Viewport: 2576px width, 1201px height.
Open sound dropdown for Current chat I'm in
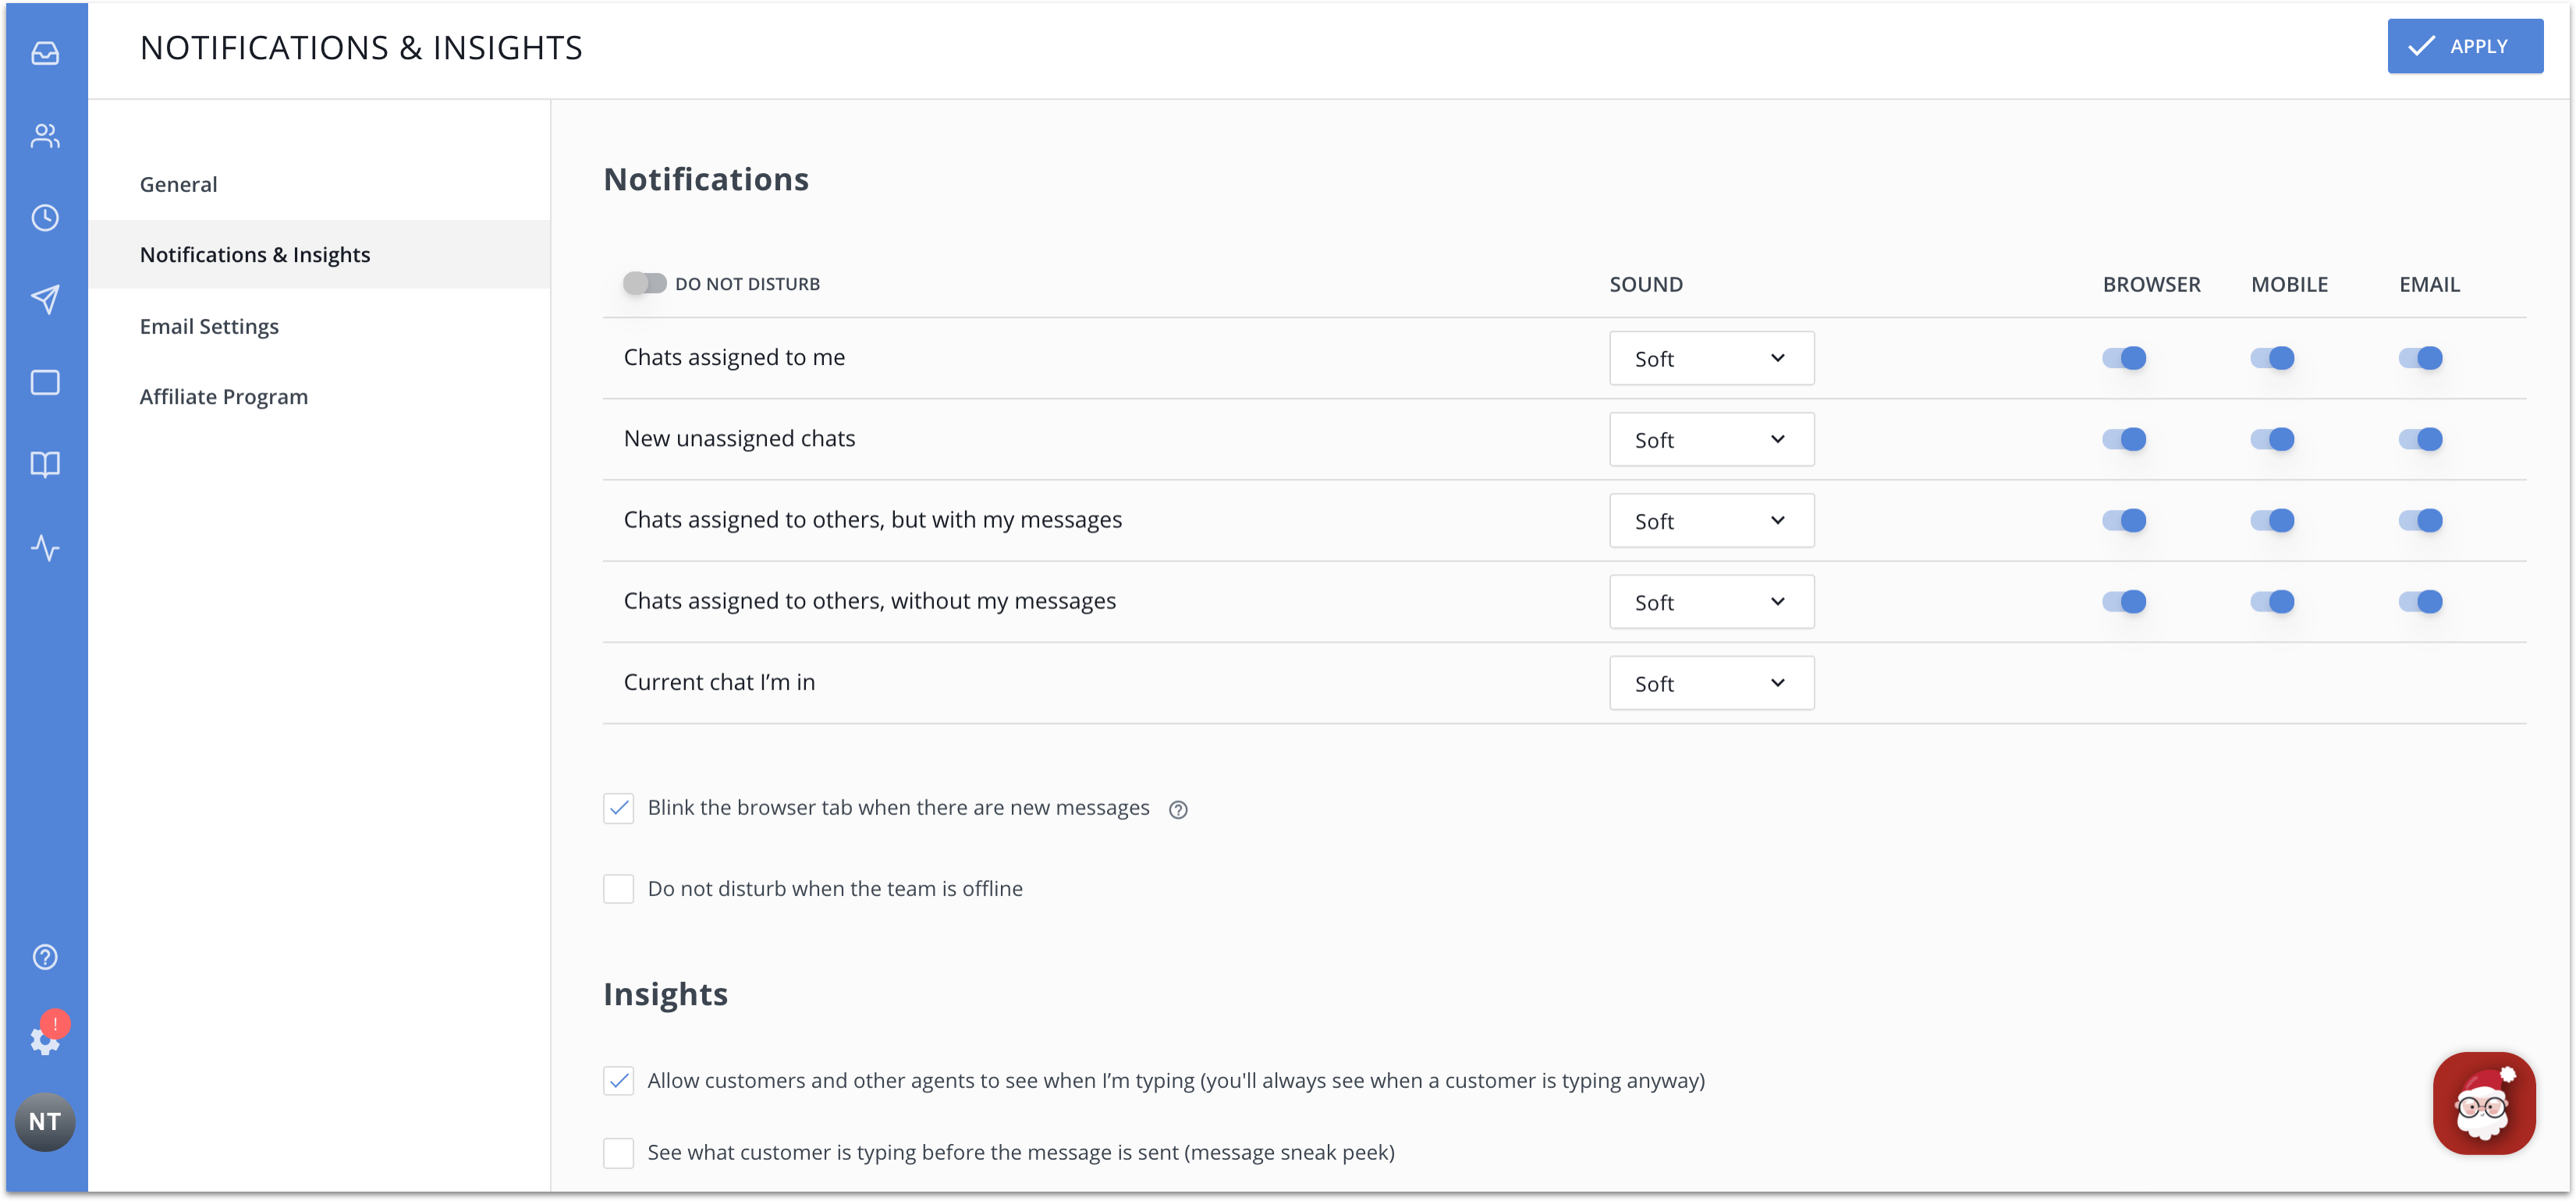click(1711, 683)
